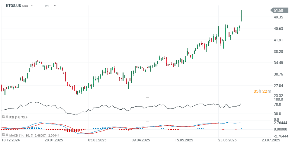Click the RSI [14] 73.4 label

click(18, 117)
